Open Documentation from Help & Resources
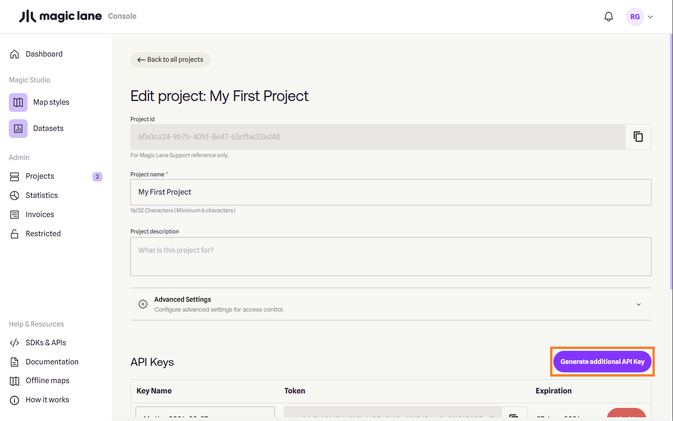Viewport: 673px width, 421px height. pos(52,362)
